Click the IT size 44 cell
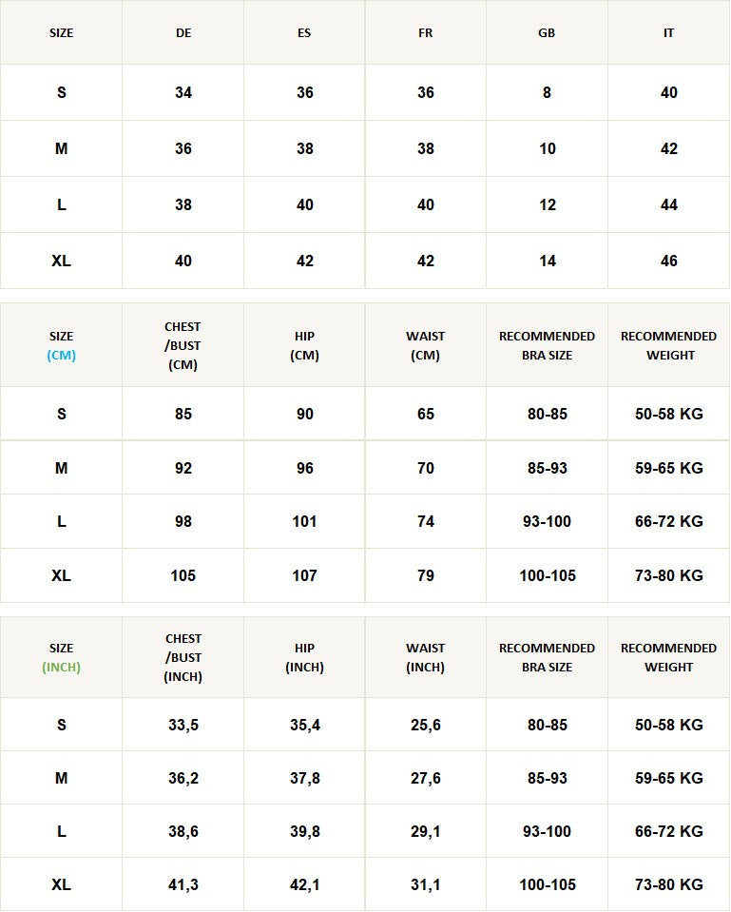 pos(669,205)
